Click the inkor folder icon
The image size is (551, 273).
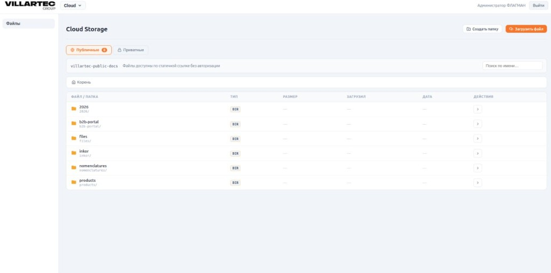click(x=74, y=153)
